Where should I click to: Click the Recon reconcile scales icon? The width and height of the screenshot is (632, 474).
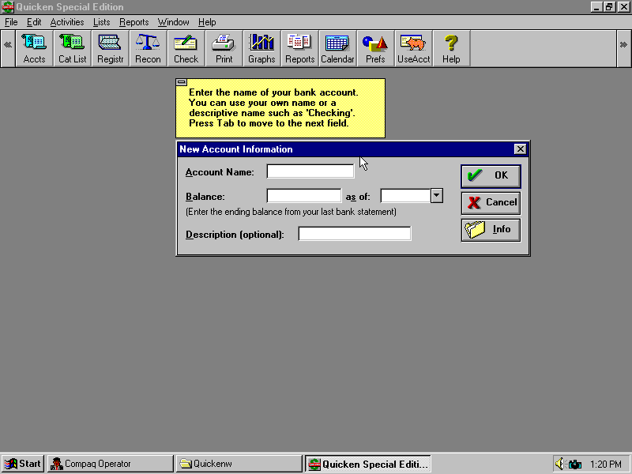(148, 49)
